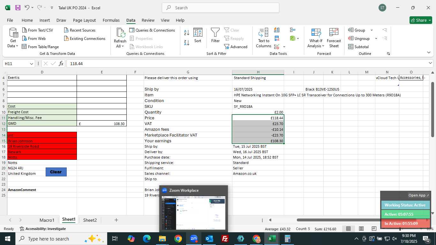Select the Amazon.co.uk cell
436x245 pixels.
[258, 174]
